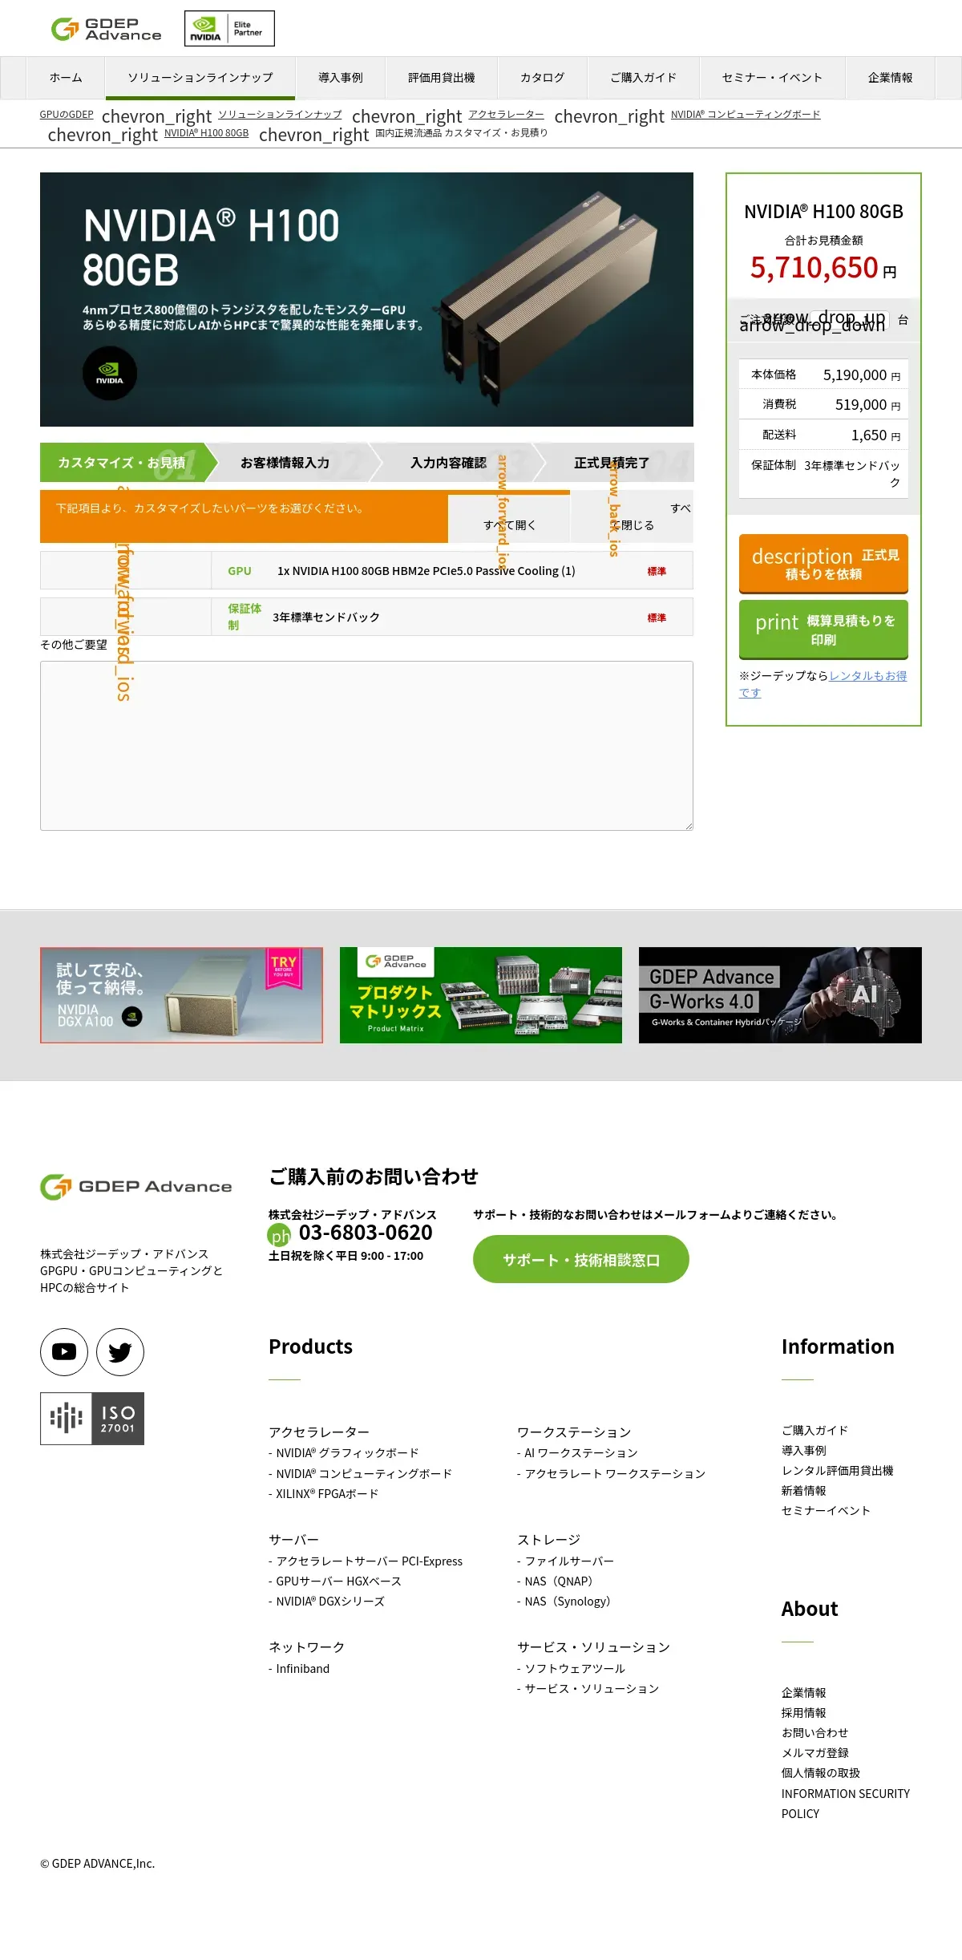Open footer link お問い合わせ

tap(814, 1732)
